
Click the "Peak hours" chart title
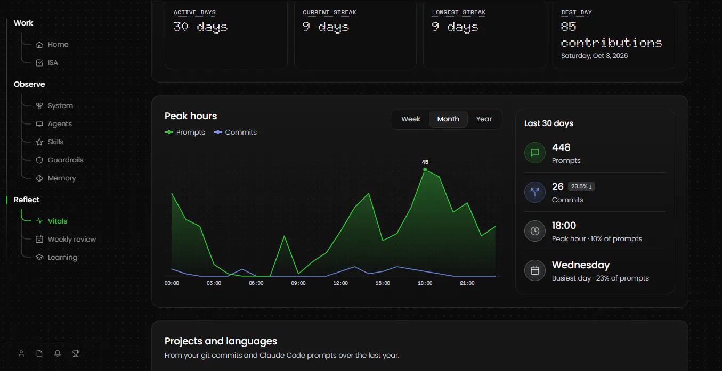click(x=191, y=116)
